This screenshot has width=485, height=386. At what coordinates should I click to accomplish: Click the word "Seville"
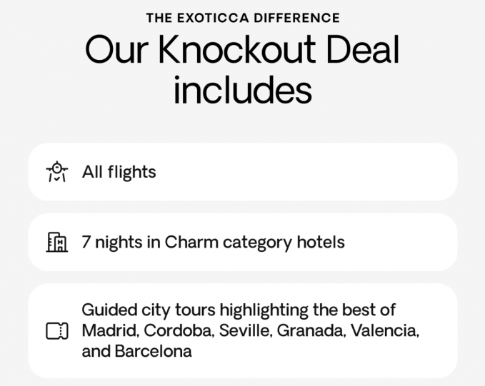click(245, 331)
